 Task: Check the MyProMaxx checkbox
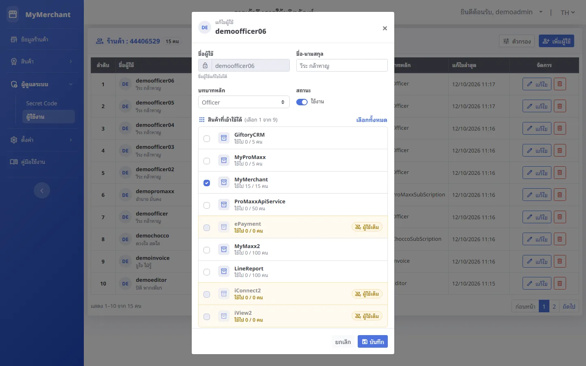pos(207,161)
